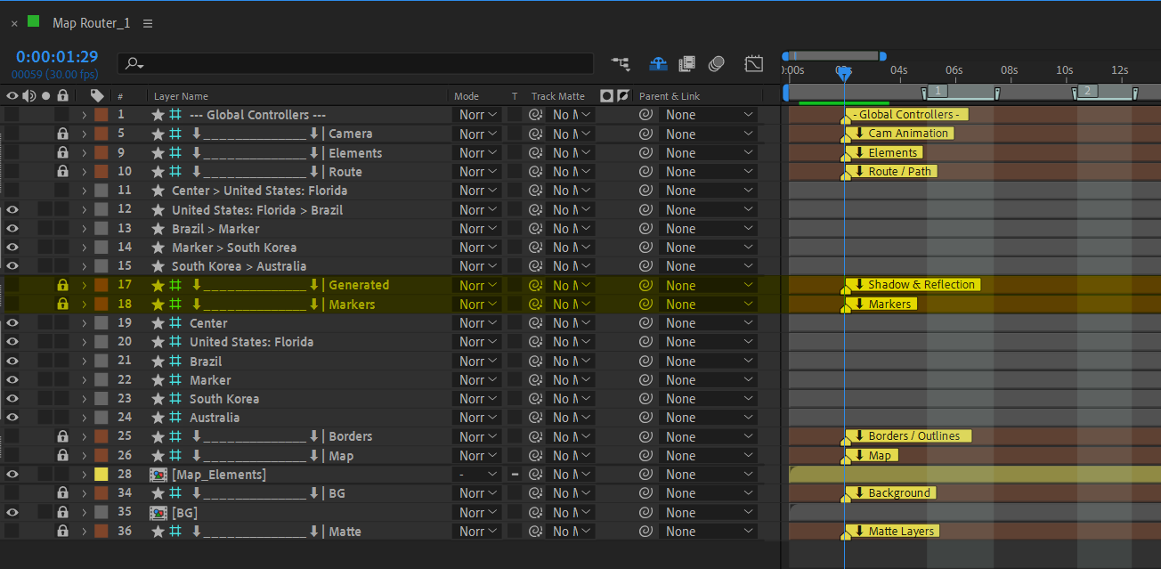
Task: Open Parent dropdown for Markers layer 18
Action: [709, 304]
